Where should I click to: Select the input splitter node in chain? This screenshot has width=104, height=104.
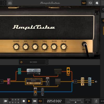[x=2, y=82]
